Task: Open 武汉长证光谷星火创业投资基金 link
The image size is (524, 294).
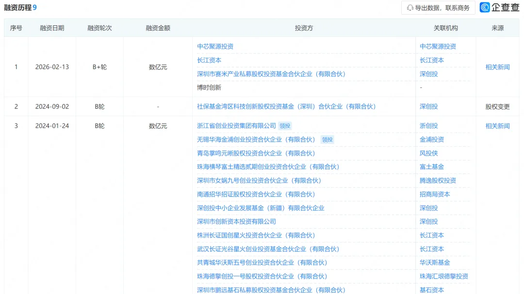Action: tap(268, 249)
